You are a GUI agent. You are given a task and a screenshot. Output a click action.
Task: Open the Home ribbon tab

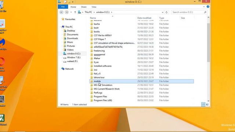coord(73,7)
